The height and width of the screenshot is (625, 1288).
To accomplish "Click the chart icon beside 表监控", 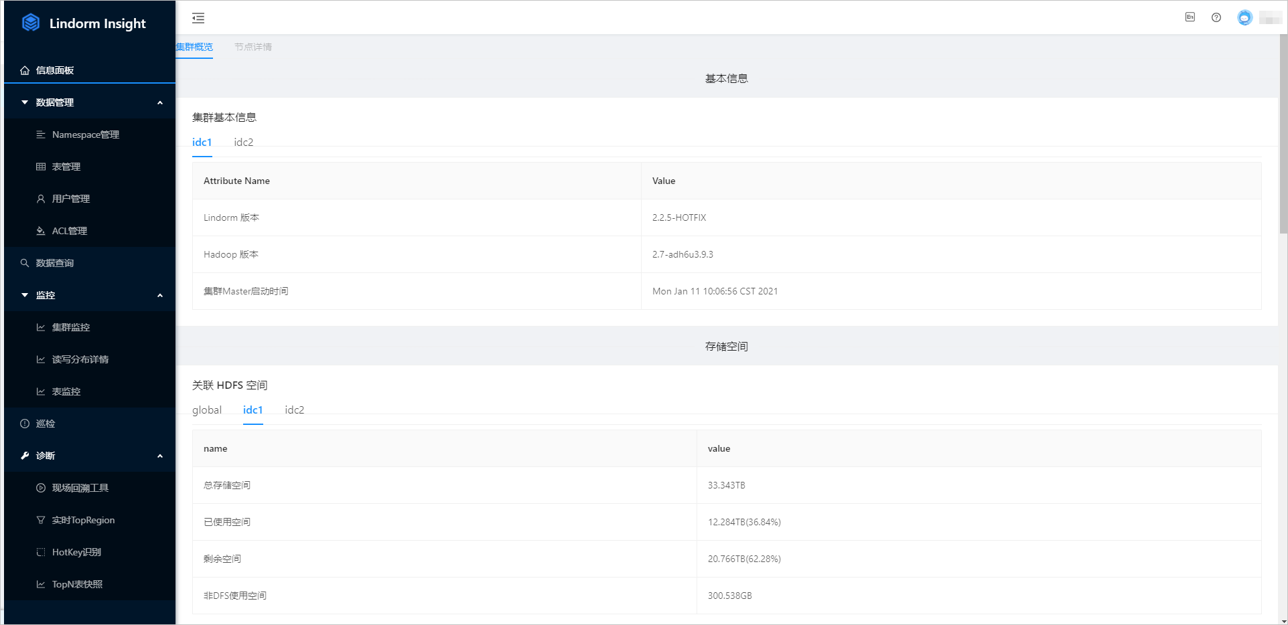I will pos(41,391).
